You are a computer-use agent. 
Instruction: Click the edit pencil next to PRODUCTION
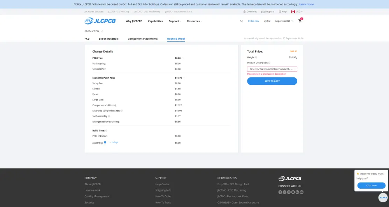[102, 31]
